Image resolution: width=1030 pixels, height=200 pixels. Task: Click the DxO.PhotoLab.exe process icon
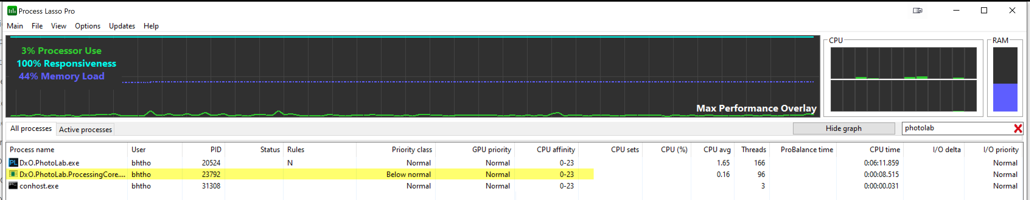click(13, 162)
